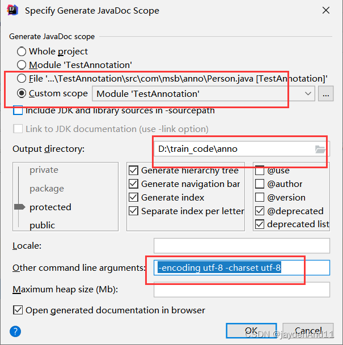343x345 pixels.
Task: Click the IntelliJ IDEA logo icon
Action: 12,10
